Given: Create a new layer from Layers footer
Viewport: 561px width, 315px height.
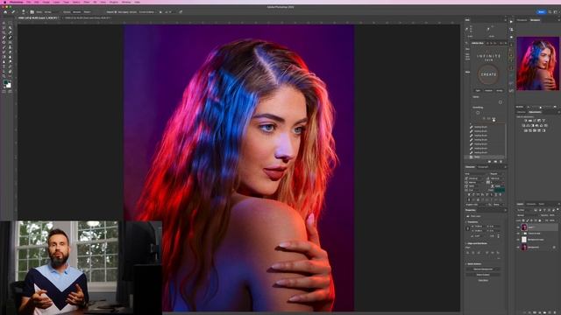Looking at the screenshot, I should pos(550,312).
